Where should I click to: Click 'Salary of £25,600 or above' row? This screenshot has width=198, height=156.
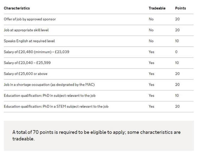[99, 74]
